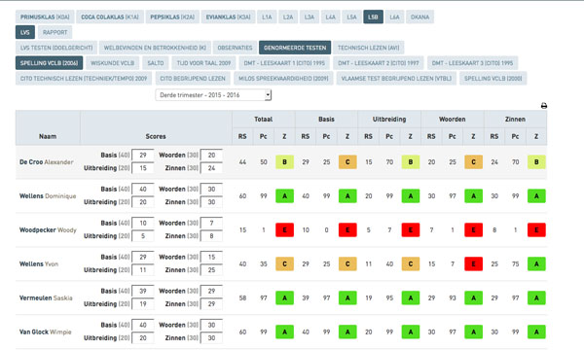This screenshot has width=584, height=350.
Task: Go to class tab L2A
Action: tap(288, 17)
